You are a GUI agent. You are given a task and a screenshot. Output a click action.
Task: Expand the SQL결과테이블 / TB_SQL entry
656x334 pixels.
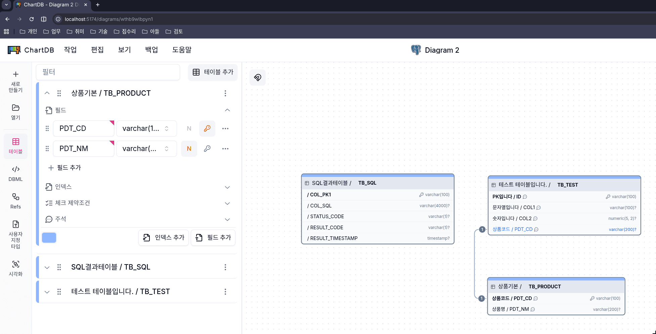[x=47, y=267]
